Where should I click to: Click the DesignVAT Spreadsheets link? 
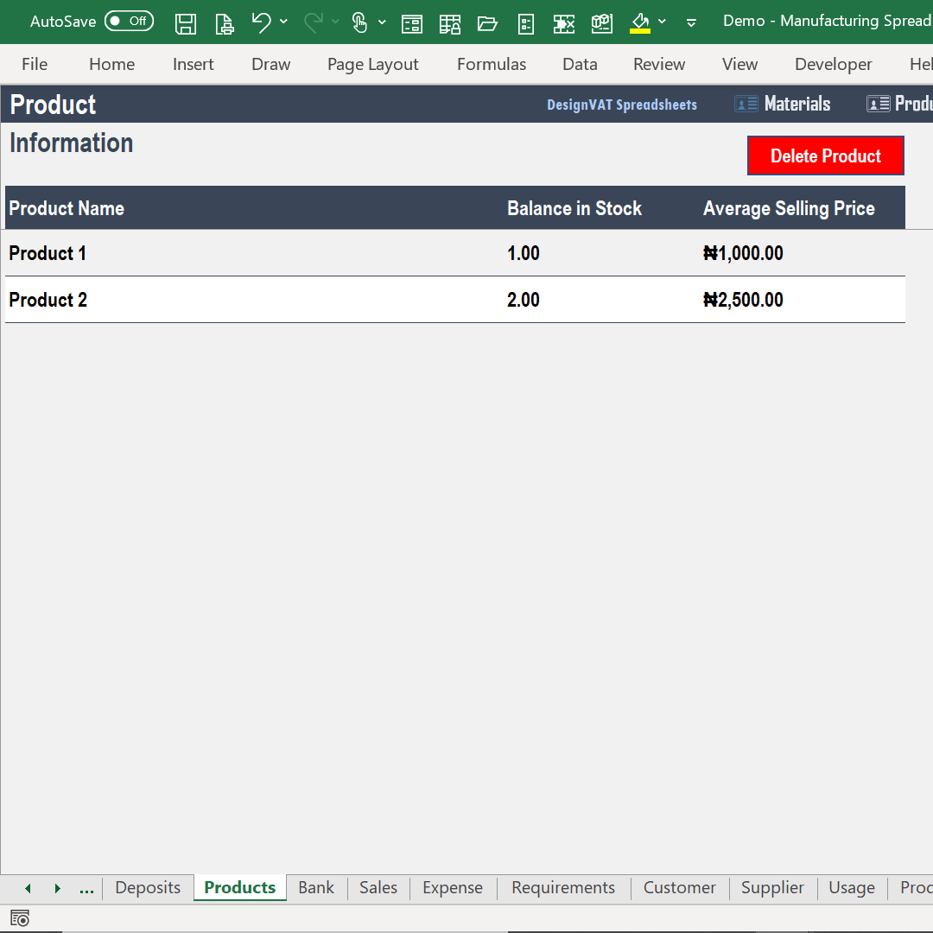pyautogui.click(x=621, y=104)
